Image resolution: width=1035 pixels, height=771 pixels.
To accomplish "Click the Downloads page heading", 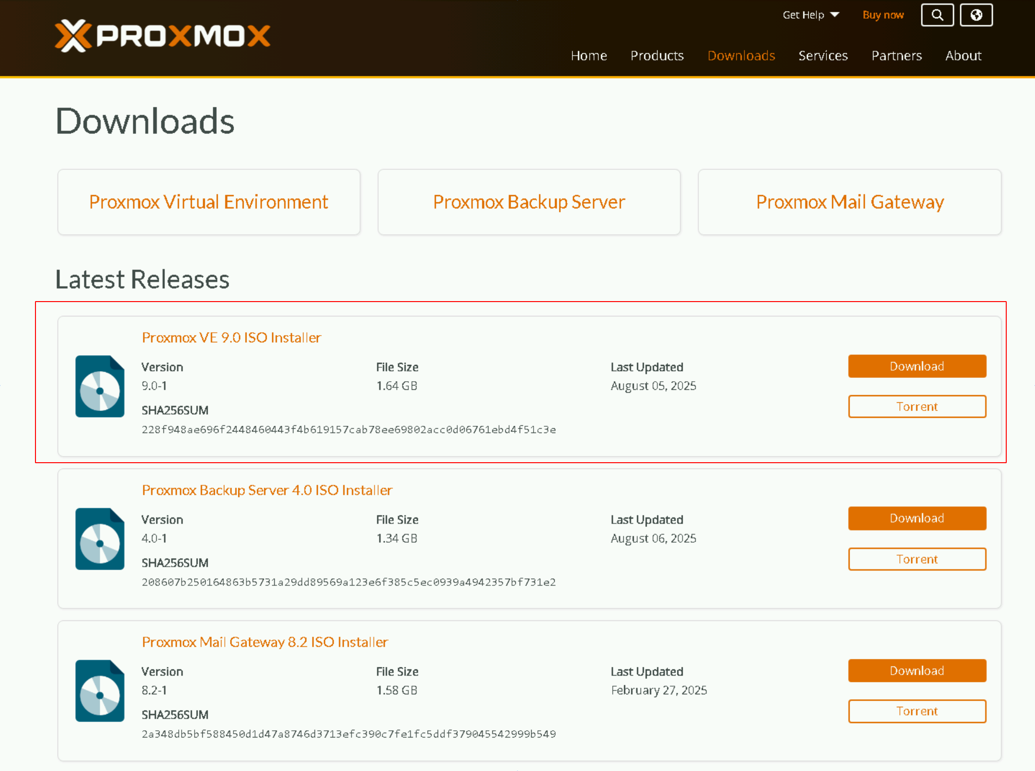I will point(145,121).
